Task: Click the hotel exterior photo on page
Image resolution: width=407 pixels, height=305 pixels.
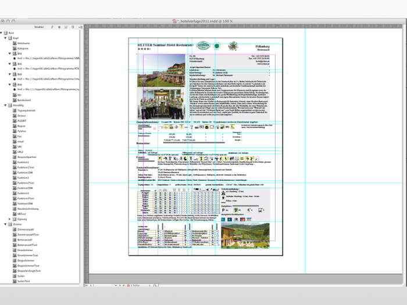Action: 161,70
